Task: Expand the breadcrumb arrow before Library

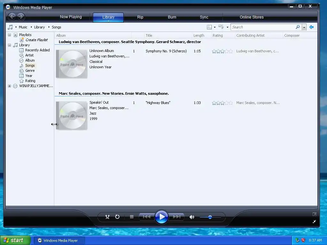Action: (x=31, y=27)
